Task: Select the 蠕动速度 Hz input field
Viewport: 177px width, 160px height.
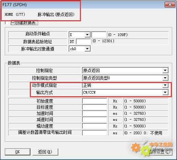Action: tap(95, 126)
